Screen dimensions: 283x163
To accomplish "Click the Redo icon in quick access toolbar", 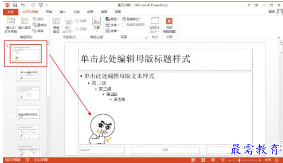I will click(33, 5).
